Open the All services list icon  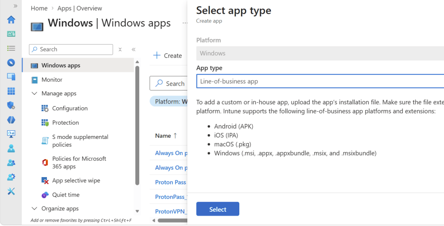(x=11, y=48)
